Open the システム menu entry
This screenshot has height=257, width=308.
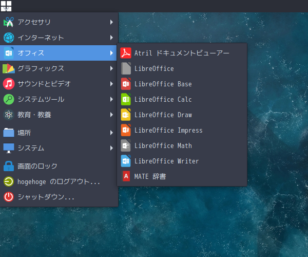click(x=59, y=148)
